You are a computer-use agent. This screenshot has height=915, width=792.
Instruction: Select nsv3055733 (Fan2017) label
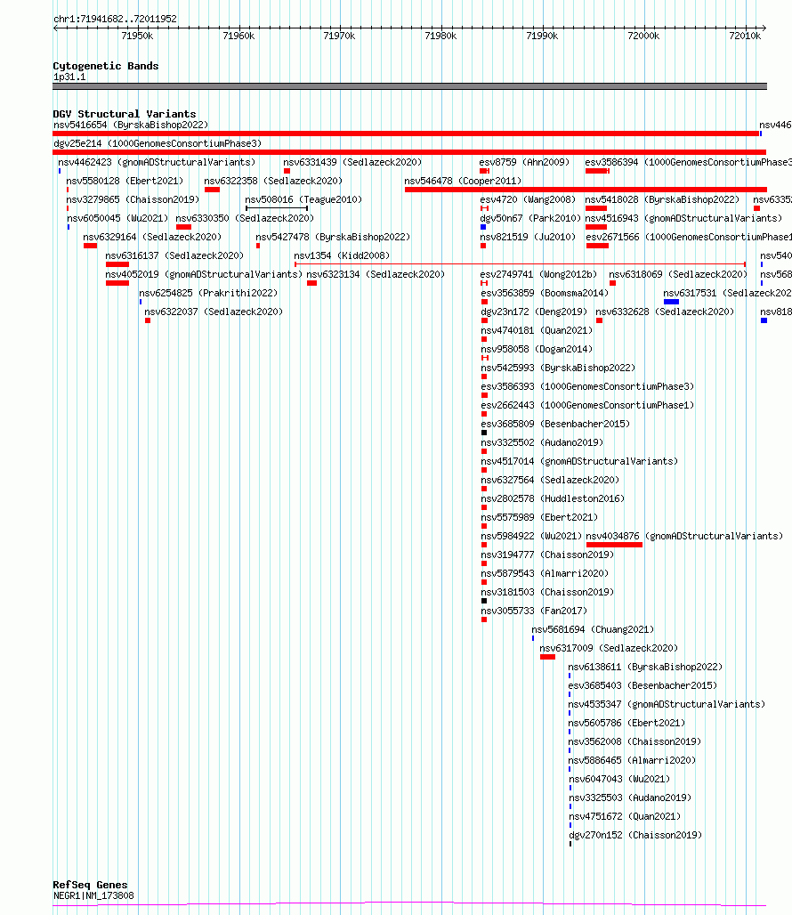pos(534,611)
